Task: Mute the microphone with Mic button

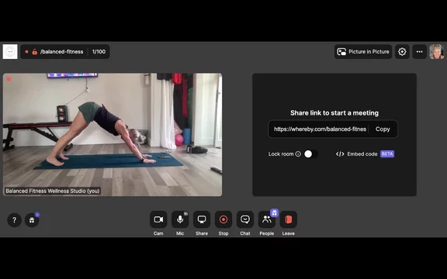Action: (x=180, y=219)
